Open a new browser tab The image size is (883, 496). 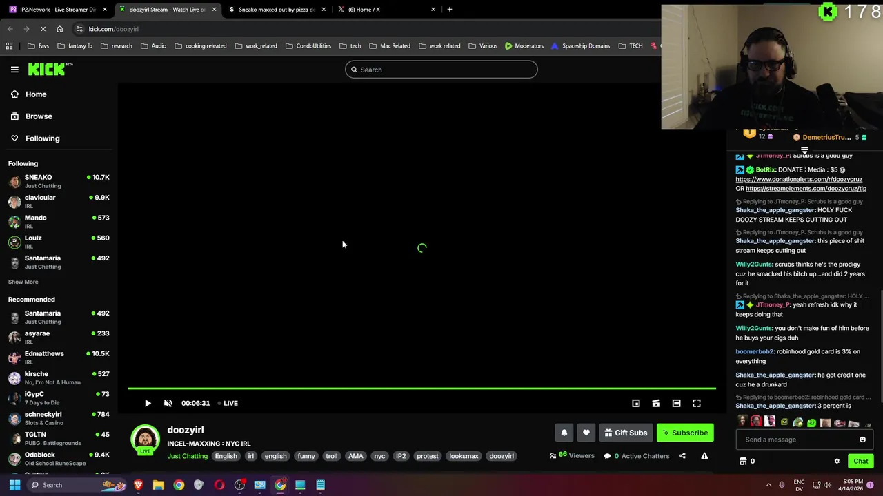point(450,9)
